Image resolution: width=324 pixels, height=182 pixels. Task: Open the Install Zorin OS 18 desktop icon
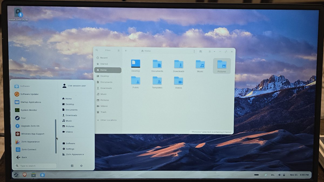tap(18, 14)
